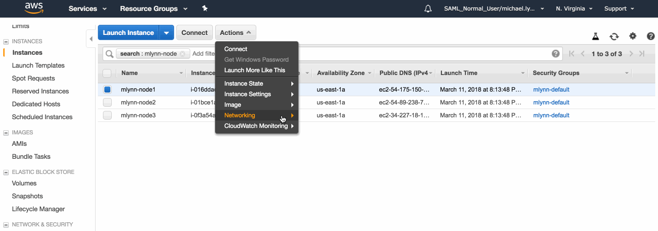Open table settings gear icon

tap(633, 36)
